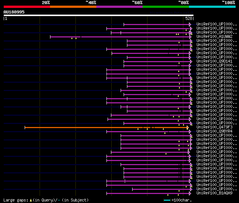
Task: Click the orange ~40% identity legend segment
Action: (x=73, y=7)
